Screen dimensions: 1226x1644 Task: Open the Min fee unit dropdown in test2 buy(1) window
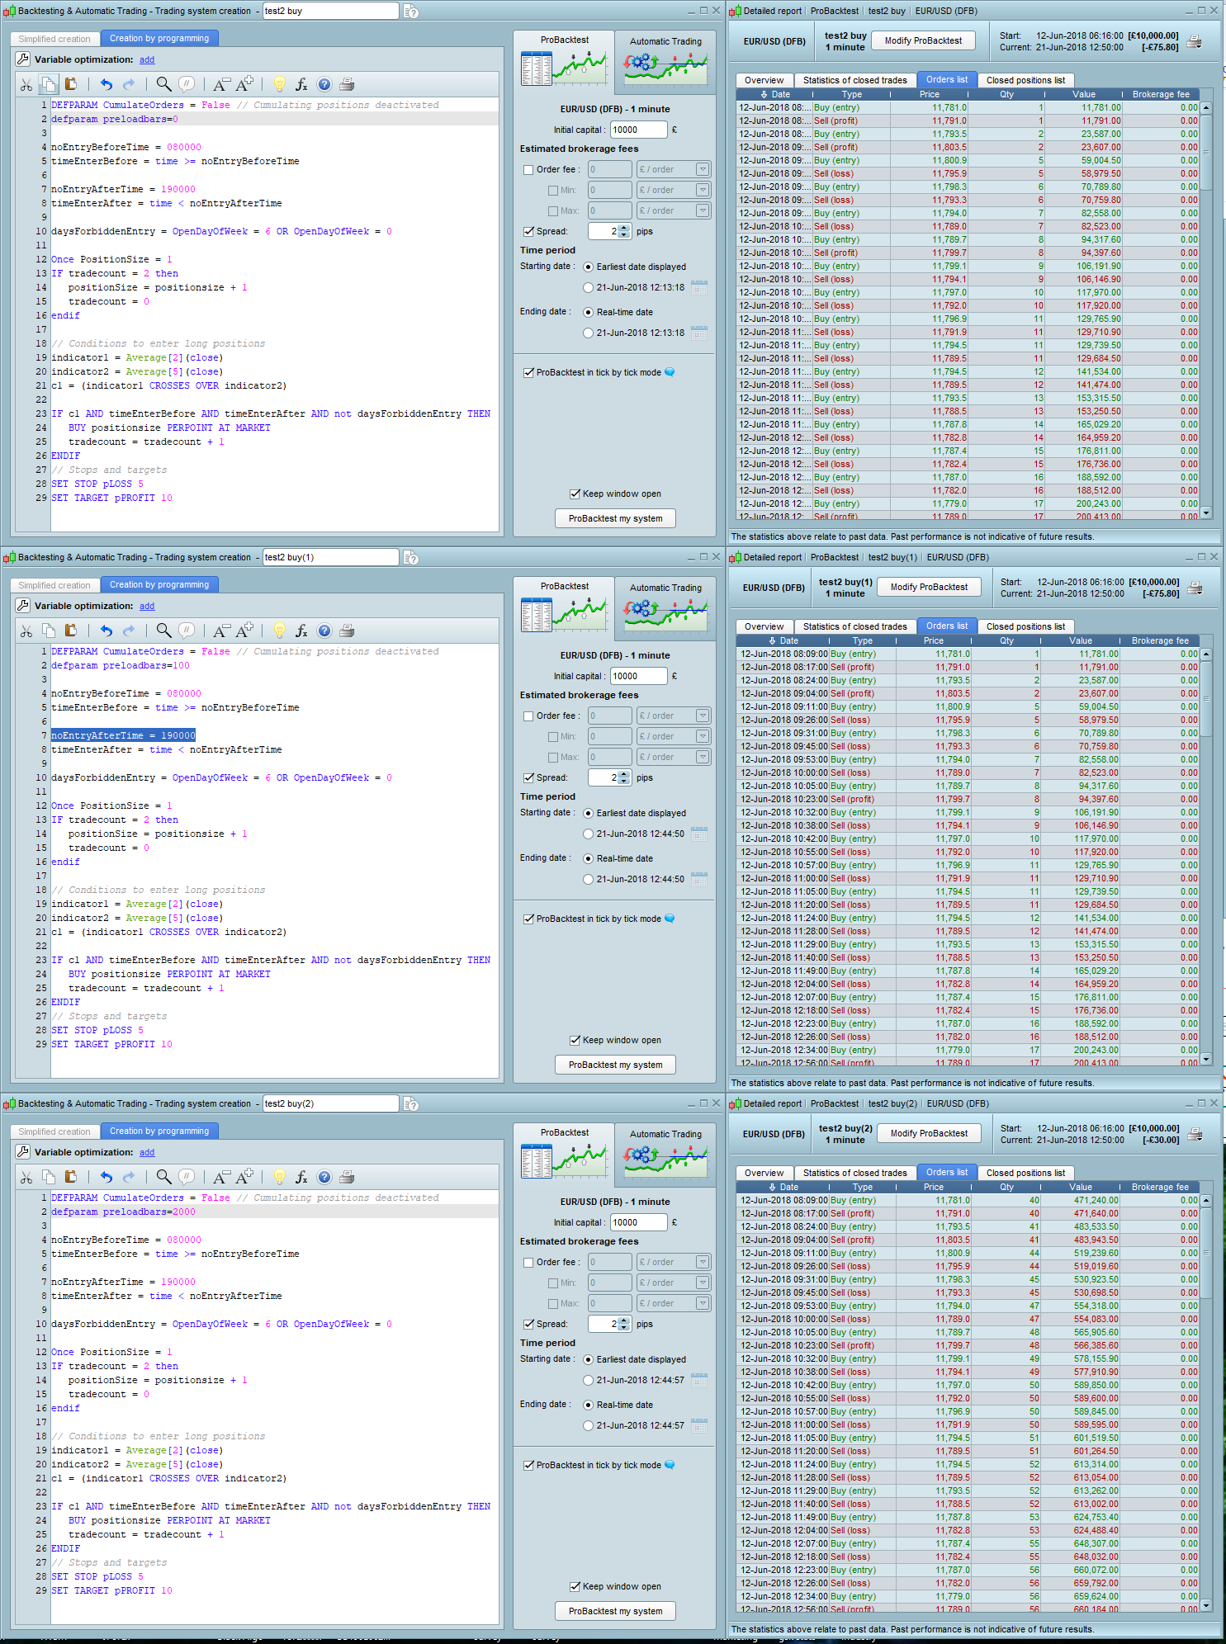click(674, 736)
